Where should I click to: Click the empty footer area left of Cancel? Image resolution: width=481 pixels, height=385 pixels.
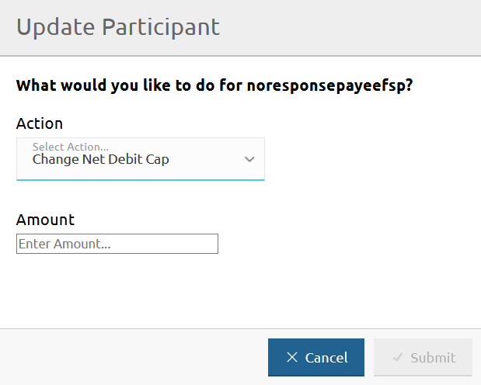pyautogui.click(x=132, y=357)
